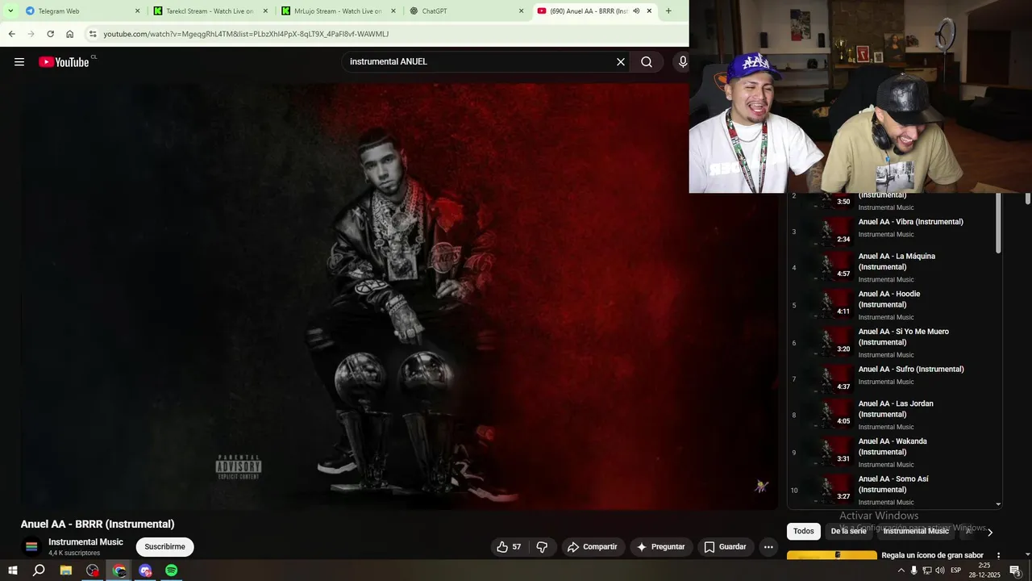Open the volume control in system tray
The image size is (1032, 581).
click(940, 571)
